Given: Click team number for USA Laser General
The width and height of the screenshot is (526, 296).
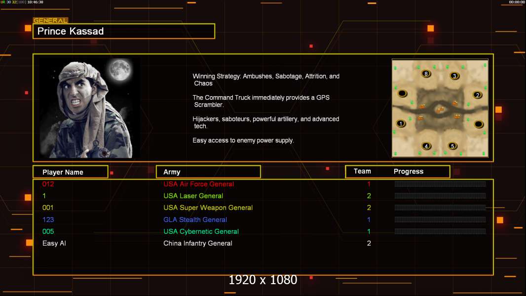Looking at the screenshot, I should coord(369,196).
